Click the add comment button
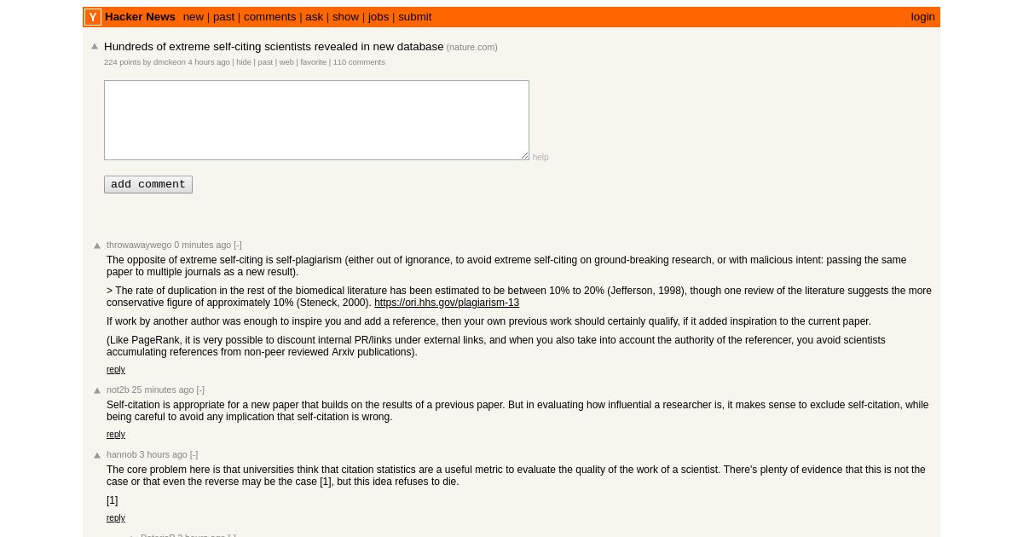The image size is (1023, 537). (x=148, y=184)
